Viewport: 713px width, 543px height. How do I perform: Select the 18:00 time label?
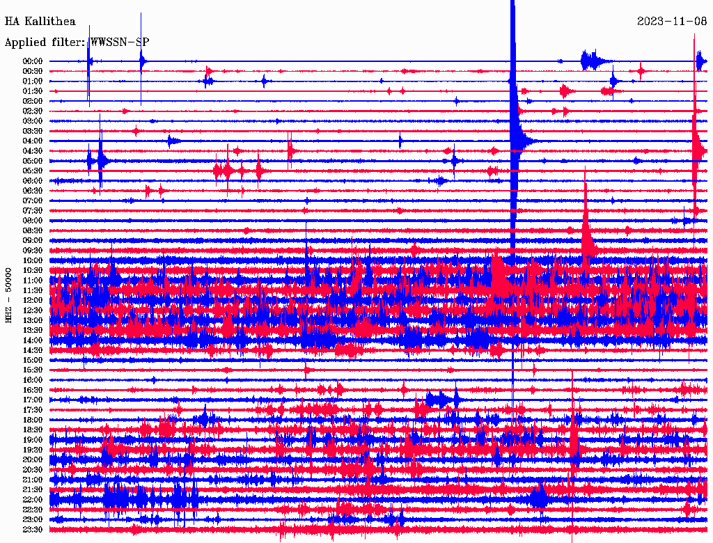click(33, 420)
